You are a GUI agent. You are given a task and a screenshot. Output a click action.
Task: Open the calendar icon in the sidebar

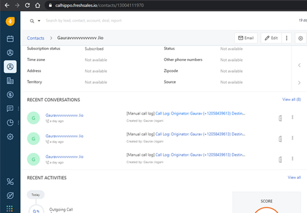pos(10,39)
